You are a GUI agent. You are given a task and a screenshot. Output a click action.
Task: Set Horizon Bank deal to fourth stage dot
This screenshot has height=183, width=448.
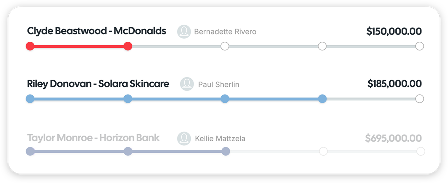[x=323, y=151]
